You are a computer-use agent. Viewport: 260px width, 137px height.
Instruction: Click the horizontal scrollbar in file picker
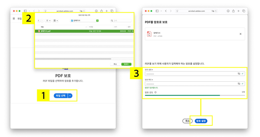tap(73, 59)
